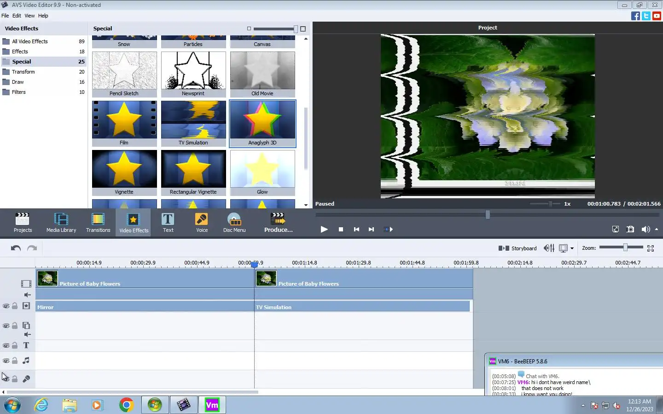663x414 pixels.
Task: Lock the voice microphone track
Action: click(x=15, y=379)
